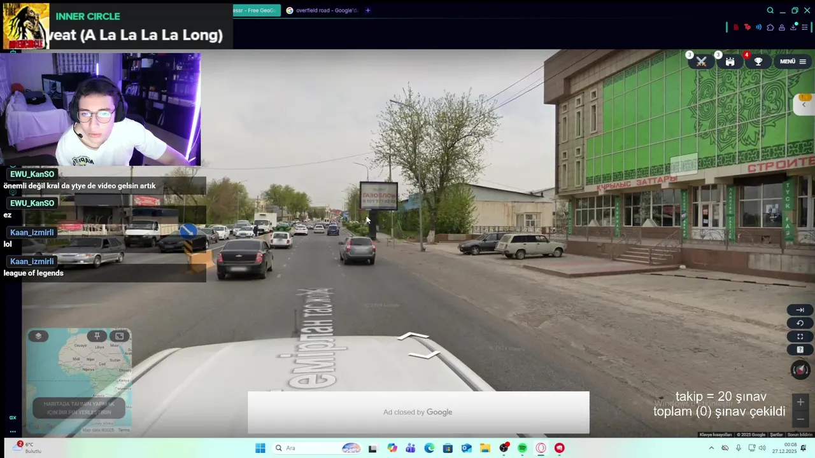Image resolution: width=815 pixels, height=458 pixels.
Task: Toggle the pin on the minimap
Action: (x=97, y=336)
